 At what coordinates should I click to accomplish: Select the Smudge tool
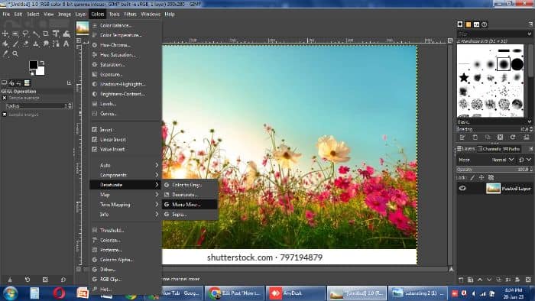tap(46, 44)
